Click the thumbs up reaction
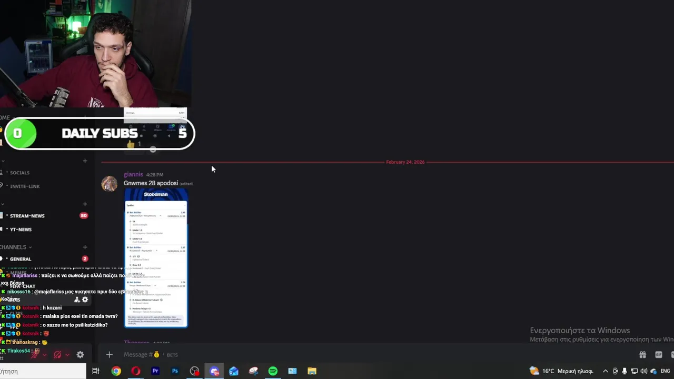The height and width of the screenshot is (379, 674). pos(134,144)
